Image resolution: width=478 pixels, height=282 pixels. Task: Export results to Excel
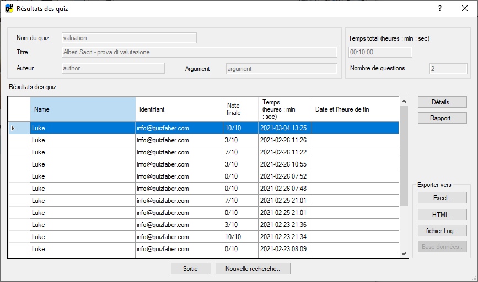(442, 198)
